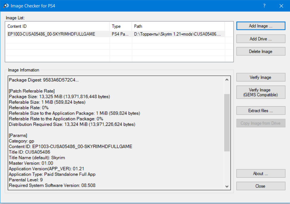This screenshot has width=290, height=204.
Task: Click the 'Package Digest: 9583A6D572C4...' line
Action: pos(44,80)
